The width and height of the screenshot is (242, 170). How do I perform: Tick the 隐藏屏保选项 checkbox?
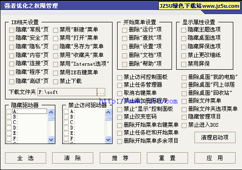click(183, 47)
